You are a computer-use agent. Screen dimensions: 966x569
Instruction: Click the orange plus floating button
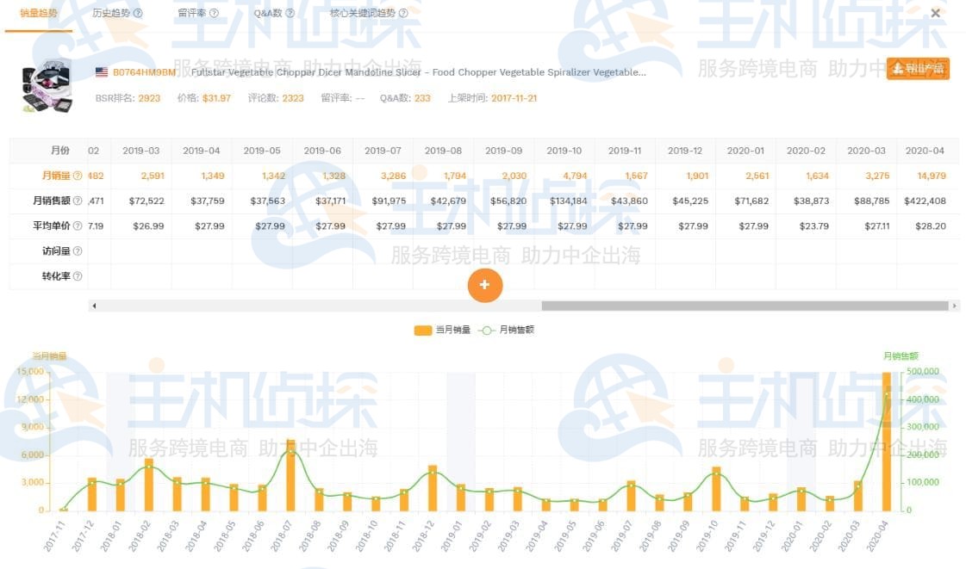tap(485, 285)
